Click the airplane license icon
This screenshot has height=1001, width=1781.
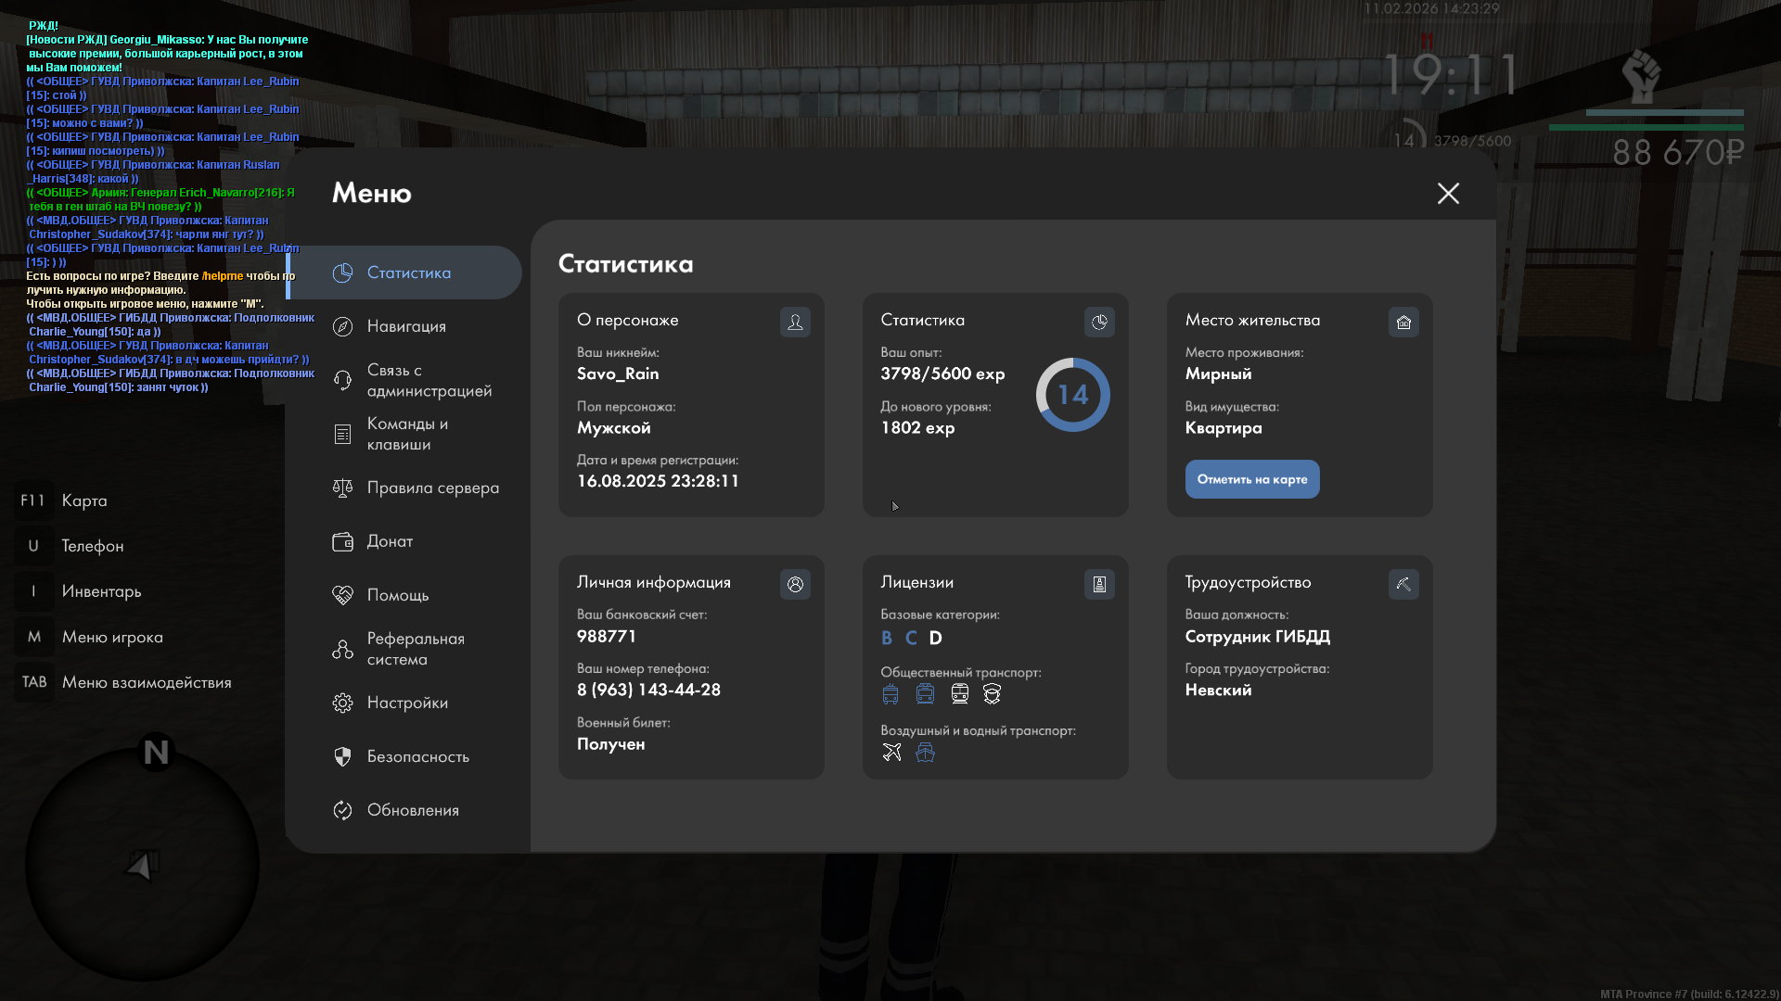(x=891, y=753)
